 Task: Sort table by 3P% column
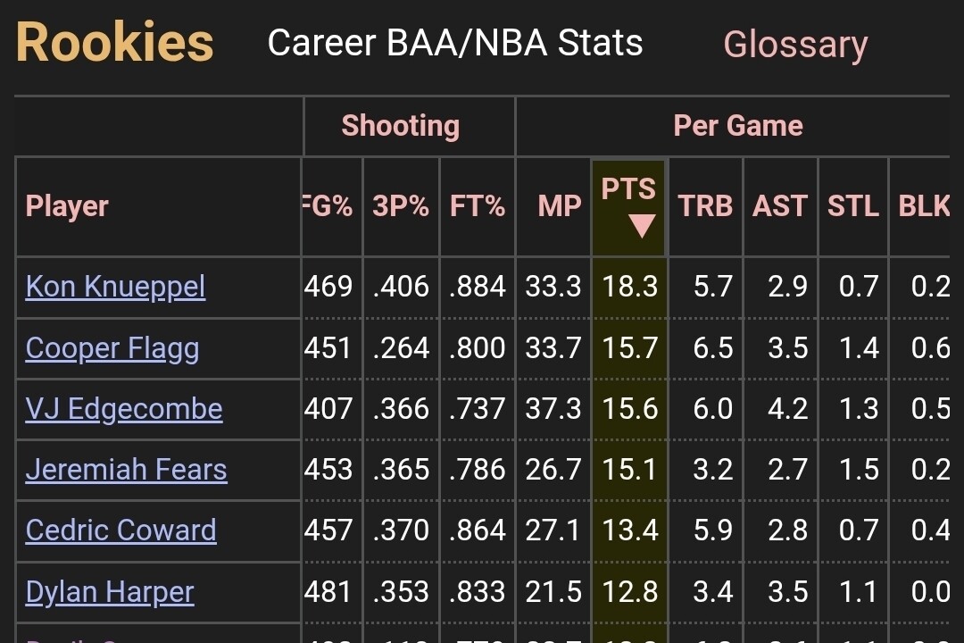click(401, 206)
